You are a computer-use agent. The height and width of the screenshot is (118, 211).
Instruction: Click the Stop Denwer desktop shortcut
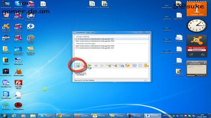[18, 39]
